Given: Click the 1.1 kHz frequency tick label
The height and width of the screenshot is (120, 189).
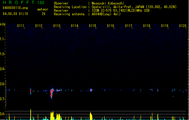Looking at the screenshot, I should pos(2,39).
